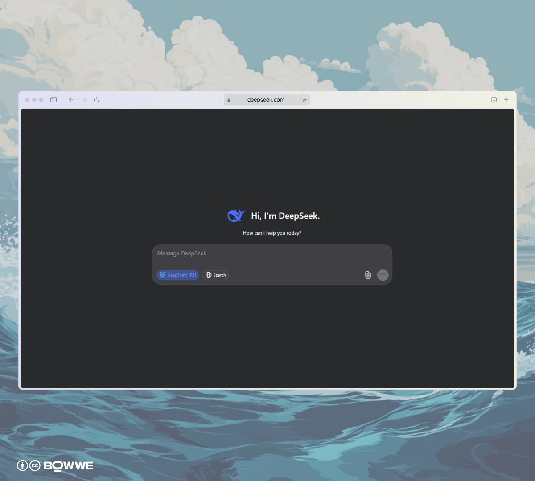The image size is (535, 481).
Task: Toggle the DeepThink (R1) mode button
Action: pyautogui.click(x=177, y=275)
